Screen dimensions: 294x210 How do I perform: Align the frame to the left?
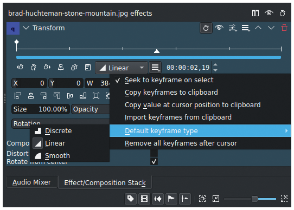[18, 96]
